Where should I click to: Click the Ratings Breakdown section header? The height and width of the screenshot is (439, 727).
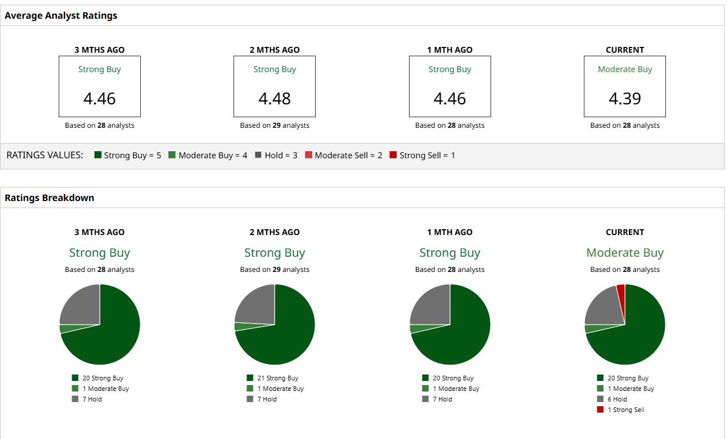click(49, 198)
